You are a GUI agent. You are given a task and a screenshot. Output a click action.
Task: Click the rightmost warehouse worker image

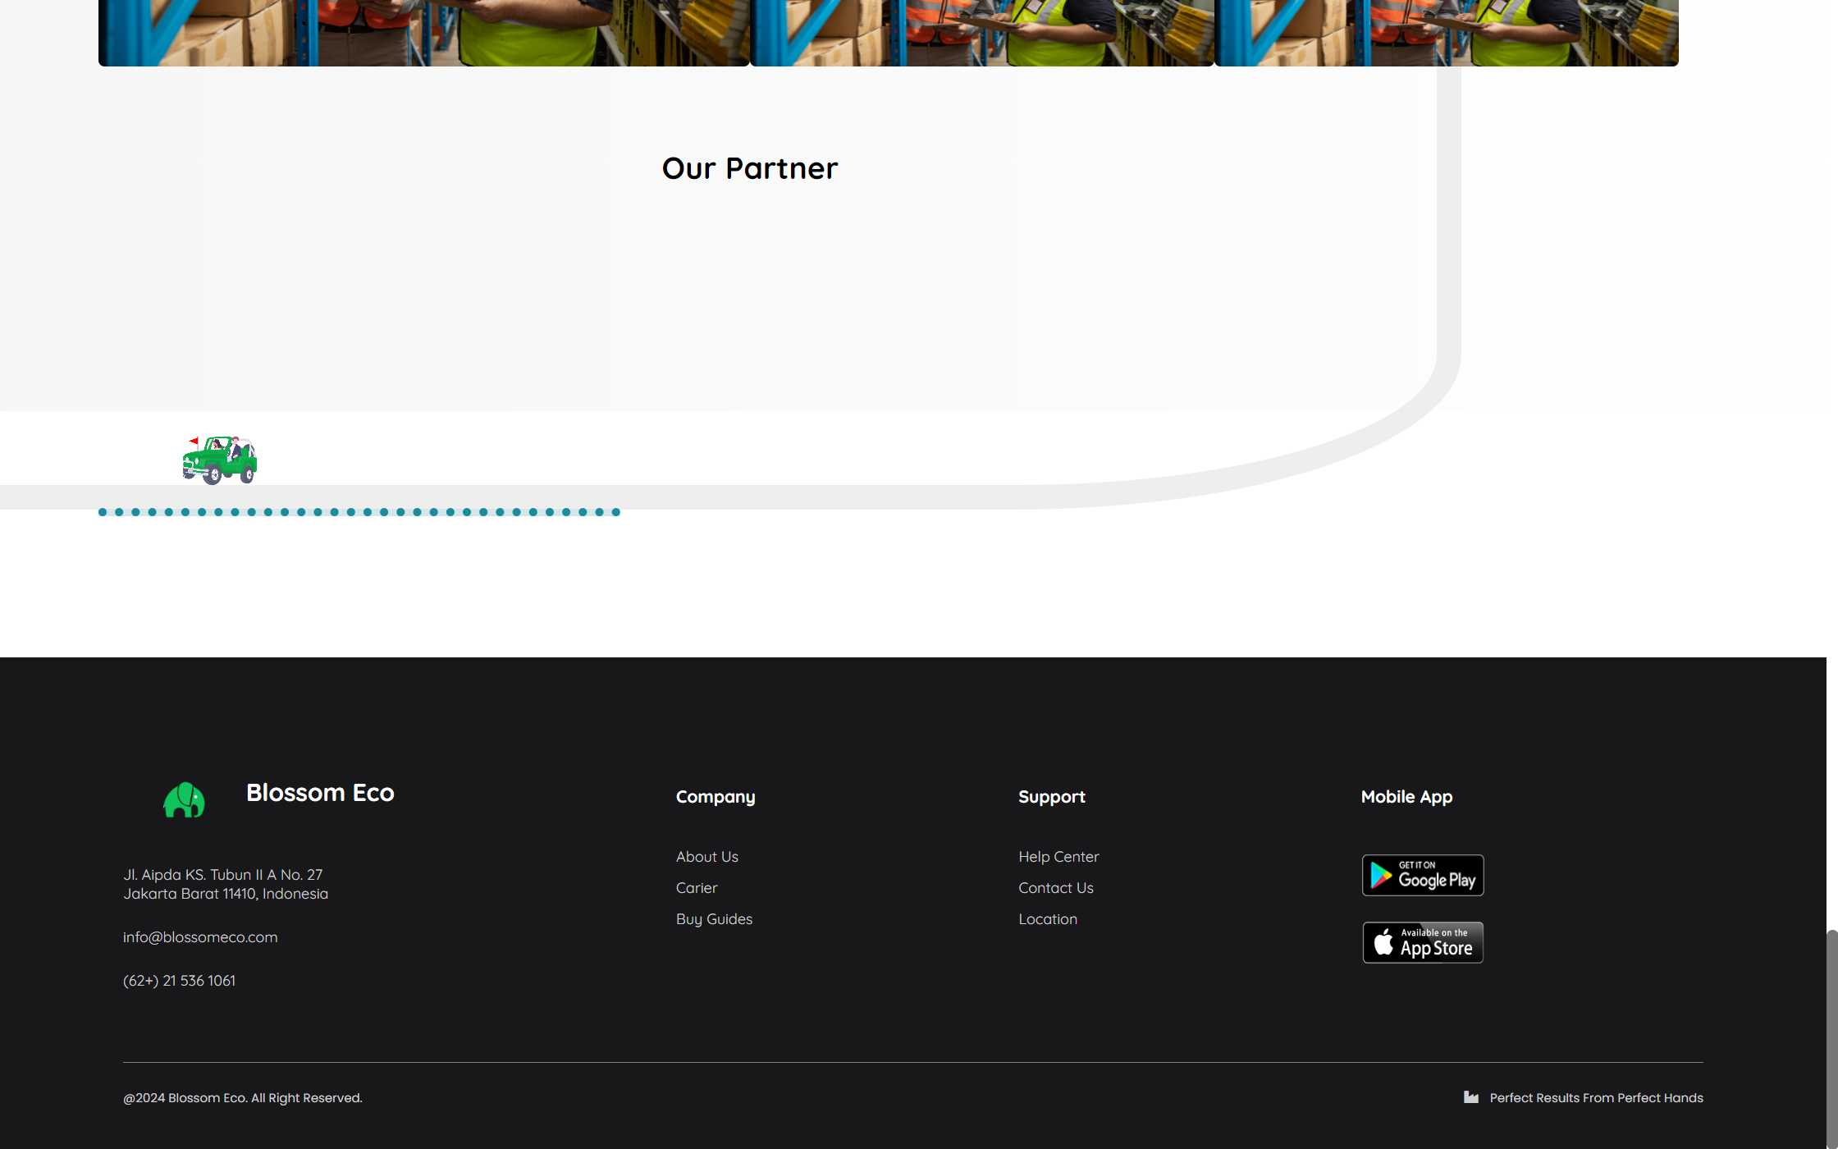(1446, 33)
